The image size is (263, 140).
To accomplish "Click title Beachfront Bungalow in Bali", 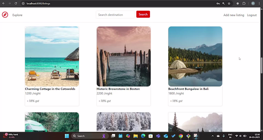I will pyautogui.click(x=188, y=89).
